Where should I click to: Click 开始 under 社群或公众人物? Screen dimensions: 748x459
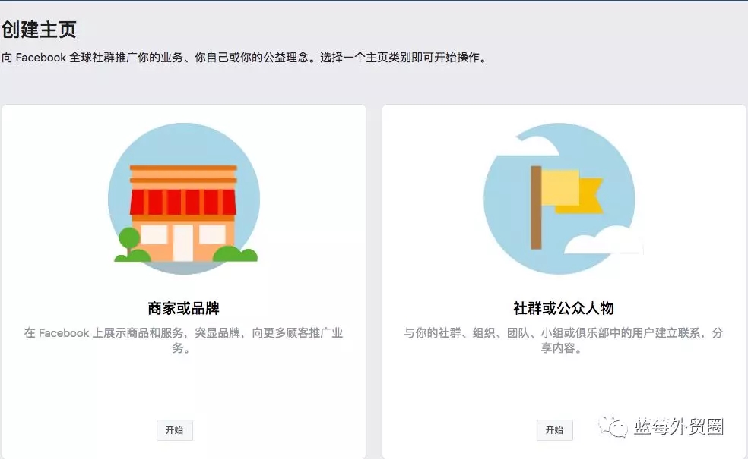click(x=554, y=430)
